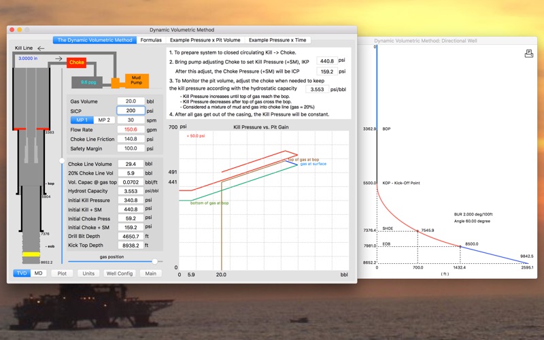Open Example Pressure x Time tab
544x340 pixels.
(x=277, y=40)
